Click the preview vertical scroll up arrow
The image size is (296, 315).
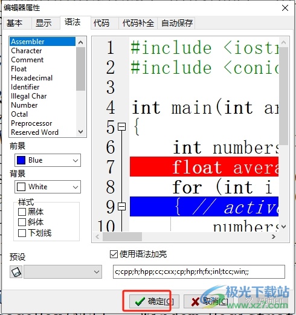pos(284,42)
